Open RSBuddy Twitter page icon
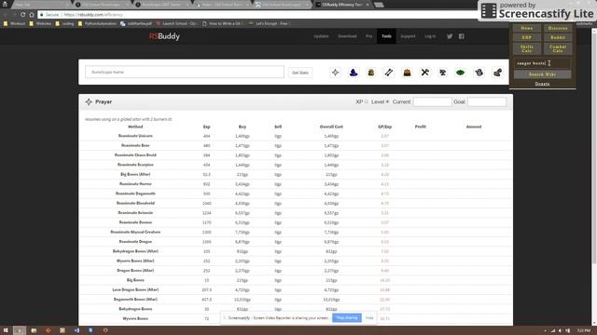Viewport: 597px width, 335px height. pyautogui.click(x=450, y=36)
